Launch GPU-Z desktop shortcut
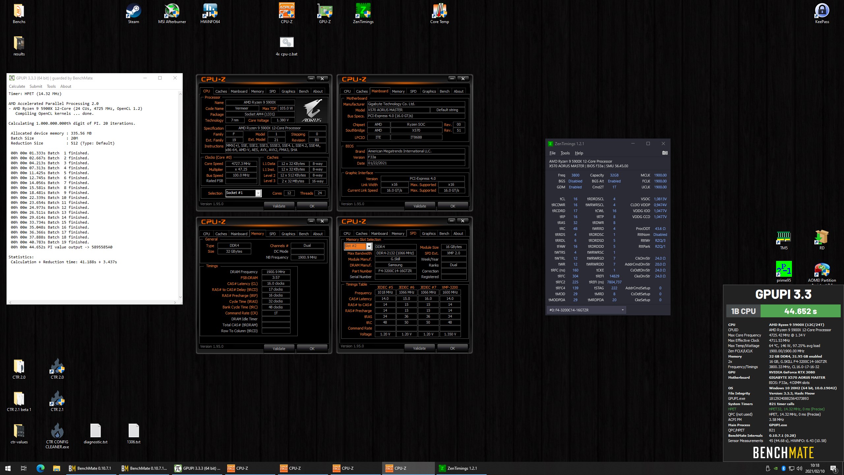The width and height of the screenshot is (844, 475). (x=325, y=14)
